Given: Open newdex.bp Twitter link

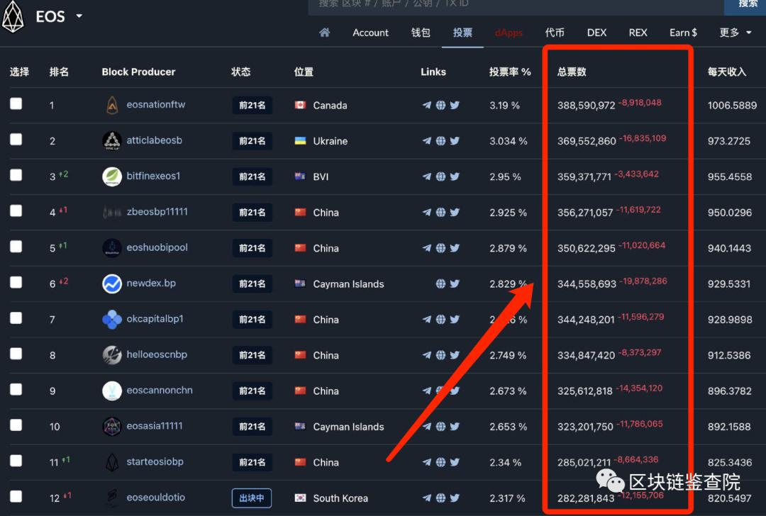Looking at the screenshot, I should point(455,283).
